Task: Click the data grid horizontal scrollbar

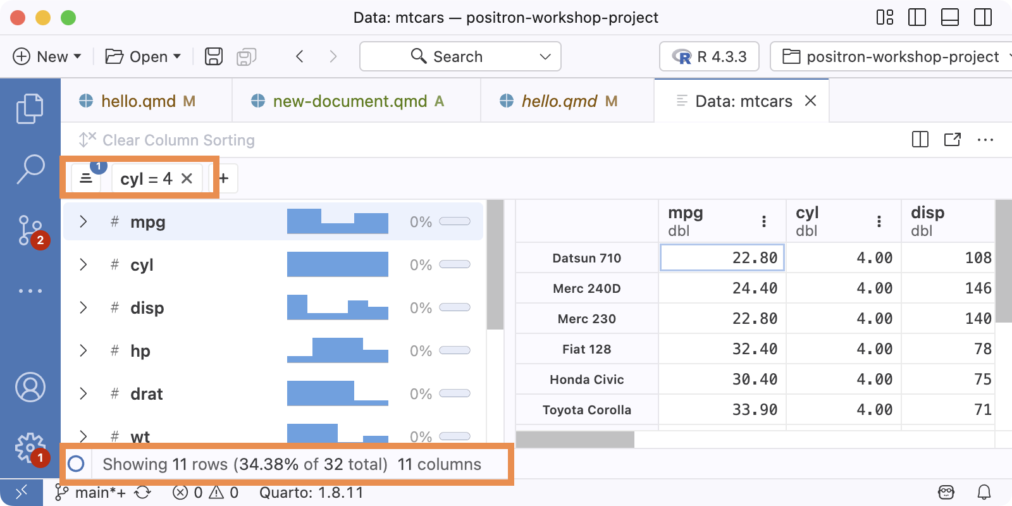Action: 575,440
